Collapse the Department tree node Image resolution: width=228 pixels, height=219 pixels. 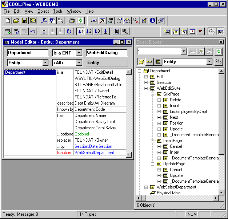click(x=139, y=71)
